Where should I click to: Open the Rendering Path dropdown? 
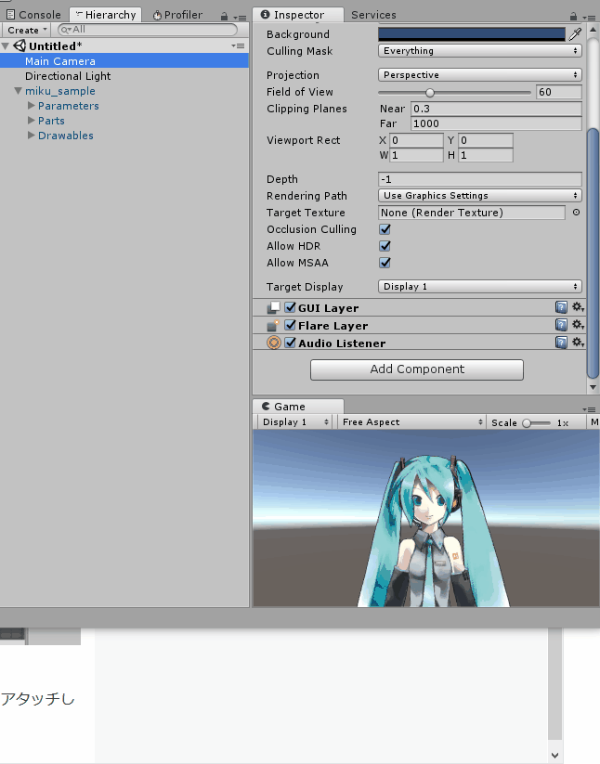coord(479,195)
